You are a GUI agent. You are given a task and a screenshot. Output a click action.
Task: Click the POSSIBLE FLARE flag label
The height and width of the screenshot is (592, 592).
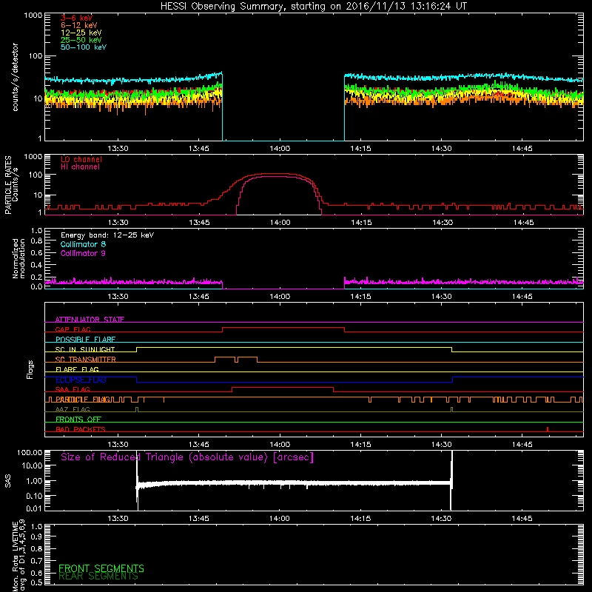(x=85, y=340)
